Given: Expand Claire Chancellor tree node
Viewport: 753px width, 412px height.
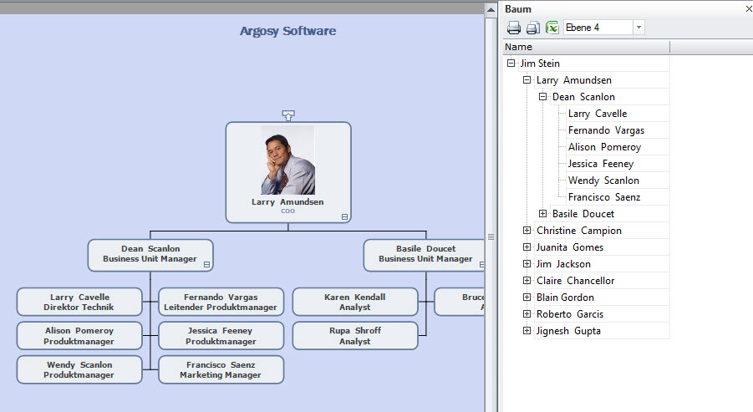Looking at the screenshot, I should (x=527, y=281).
